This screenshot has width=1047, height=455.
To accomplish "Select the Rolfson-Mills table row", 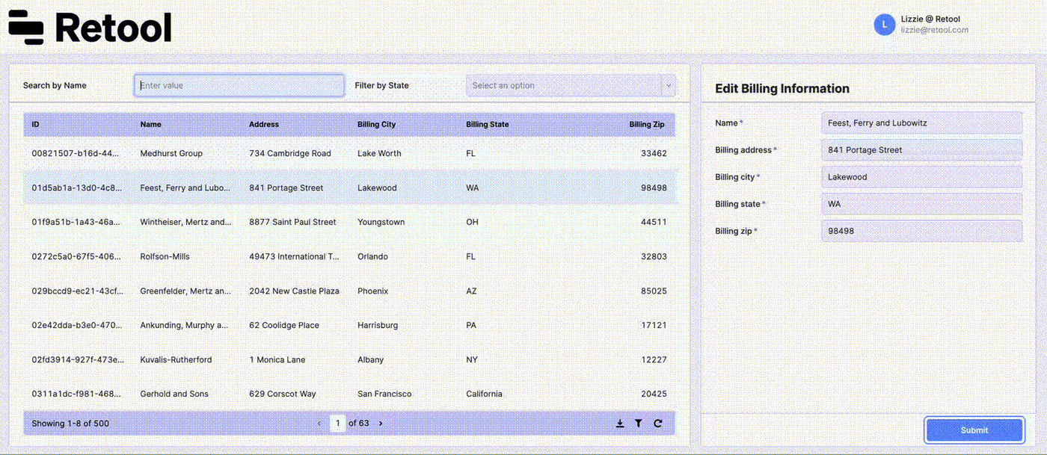I will coord(299,256).
